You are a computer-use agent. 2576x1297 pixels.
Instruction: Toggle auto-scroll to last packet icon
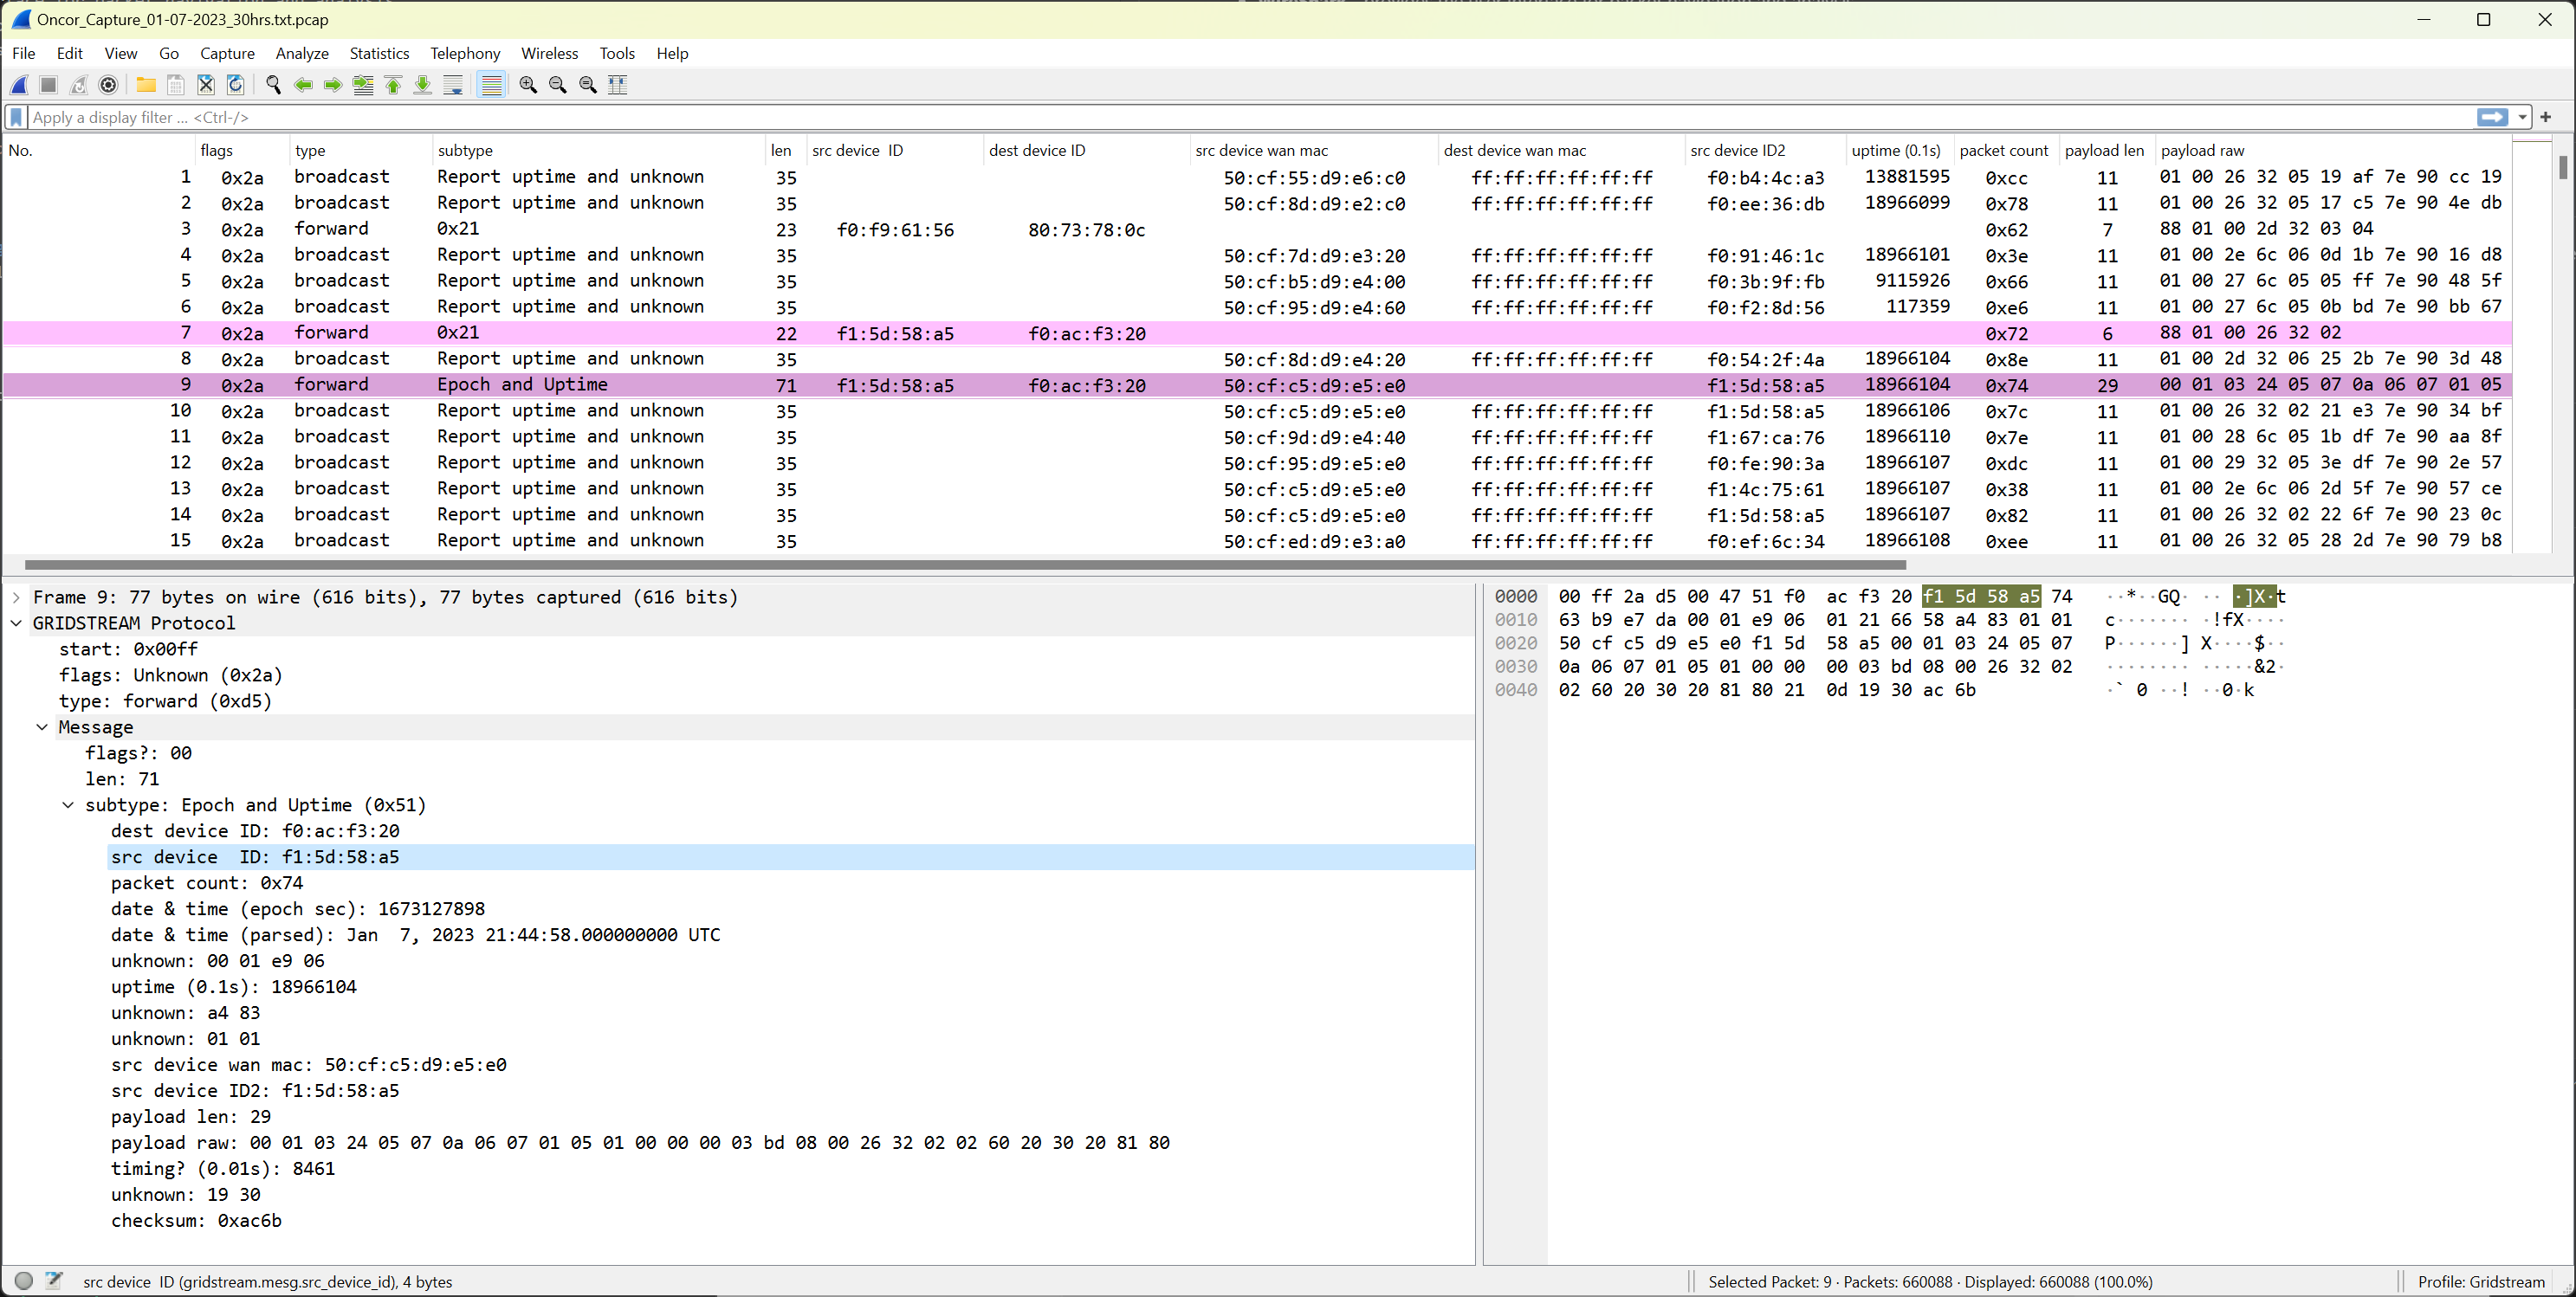point(453,85)
